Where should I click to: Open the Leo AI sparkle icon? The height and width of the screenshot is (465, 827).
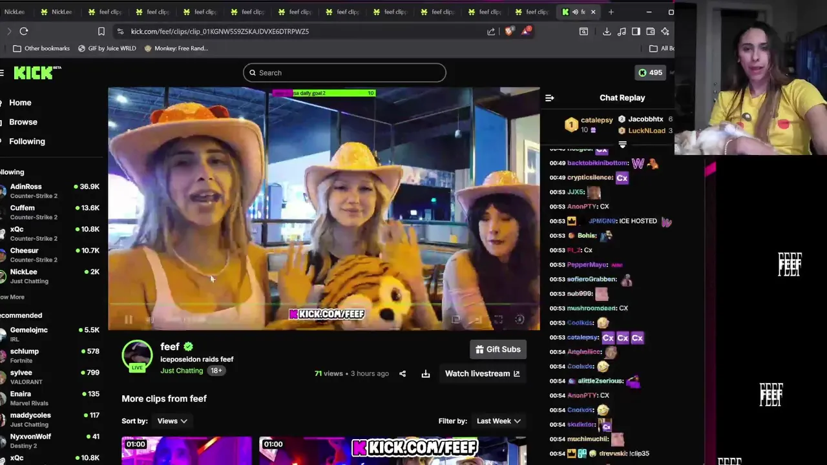665,31
